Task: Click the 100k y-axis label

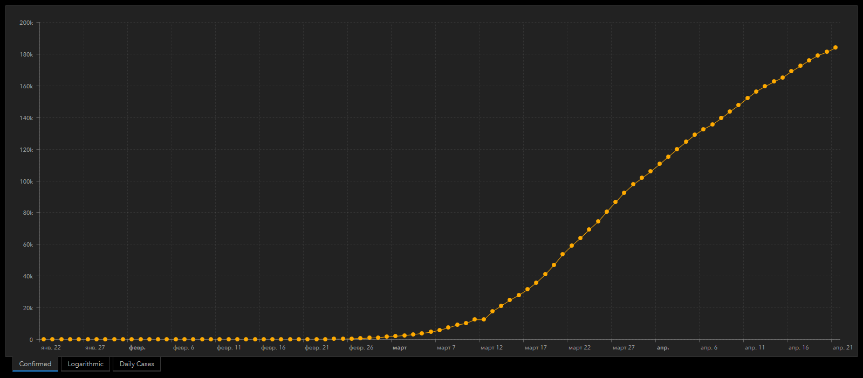Action: (26, 181)
